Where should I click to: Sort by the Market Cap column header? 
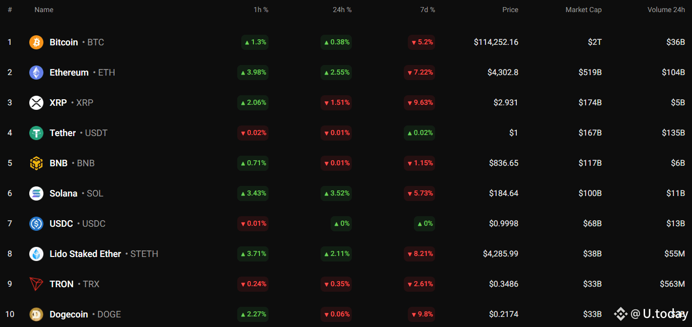tap(583, 10)
